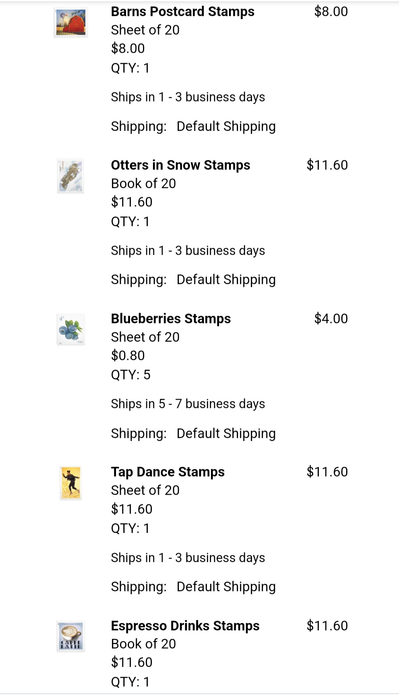Select Blueberries Stamps product name
The width and height of the screenshot is (399, 696).
(171, 319)
